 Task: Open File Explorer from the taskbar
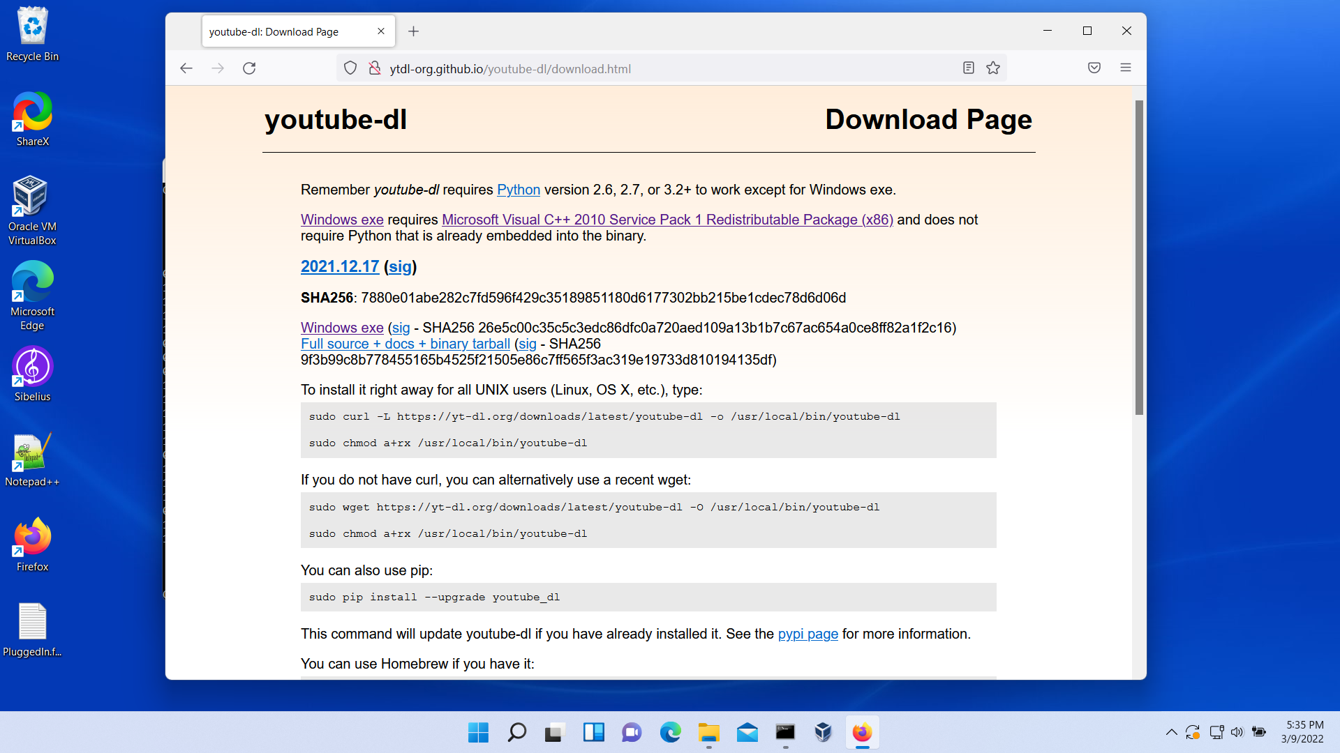708,733
